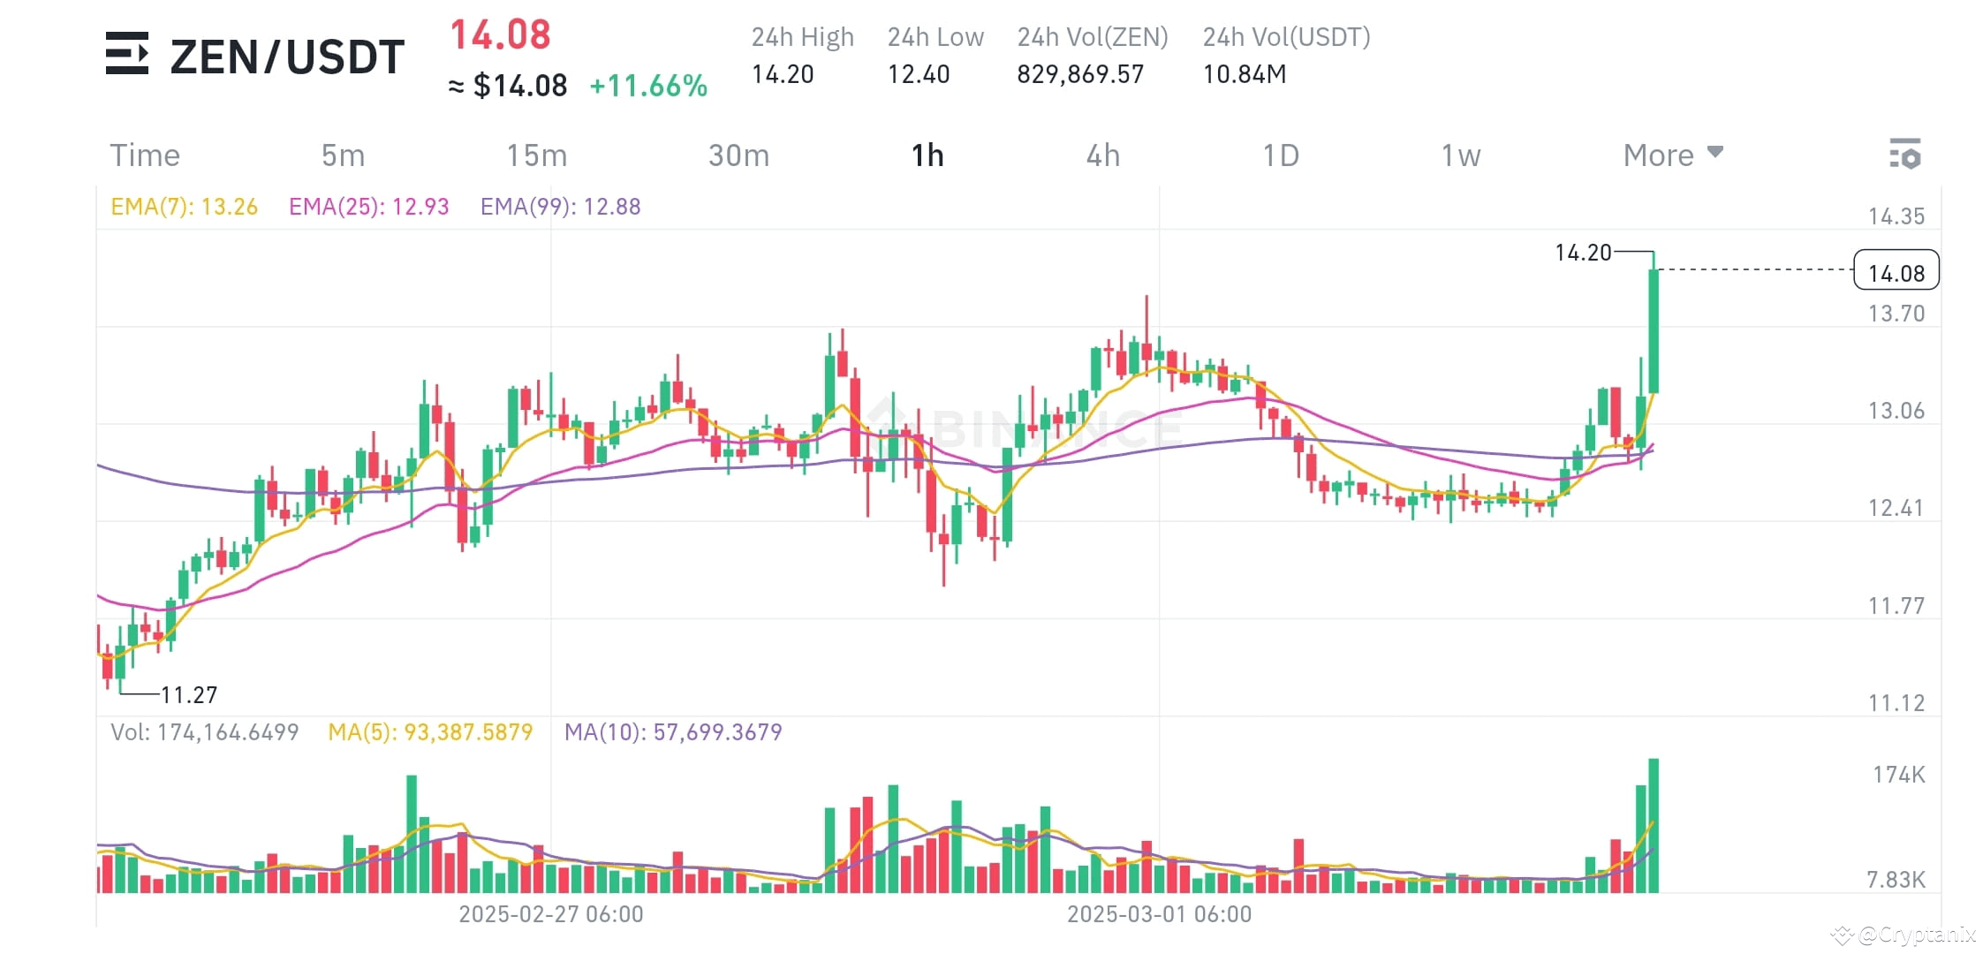Open the Time chart view
Screen dimensions: 1983x954
pos(145,155)
